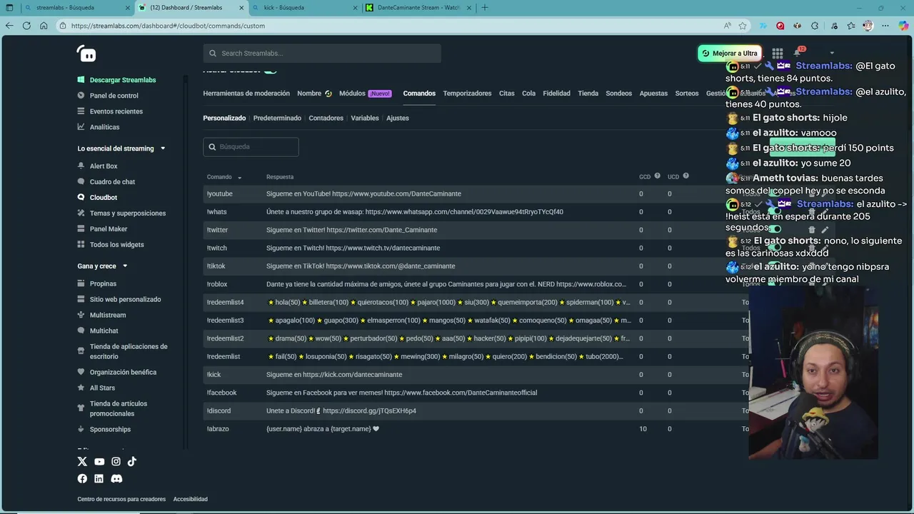This screenshot has width=914, height=514.
Task: Show GCD help tooltip icon
Action: (657, 176)
